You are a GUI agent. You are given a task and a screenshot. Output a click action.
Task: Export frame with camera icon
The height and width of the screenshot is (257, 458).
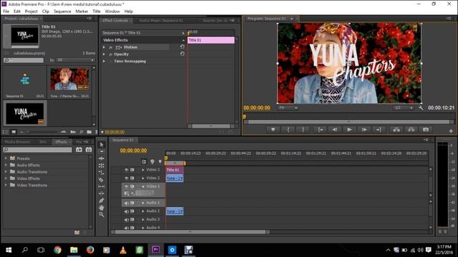(426, 130)
